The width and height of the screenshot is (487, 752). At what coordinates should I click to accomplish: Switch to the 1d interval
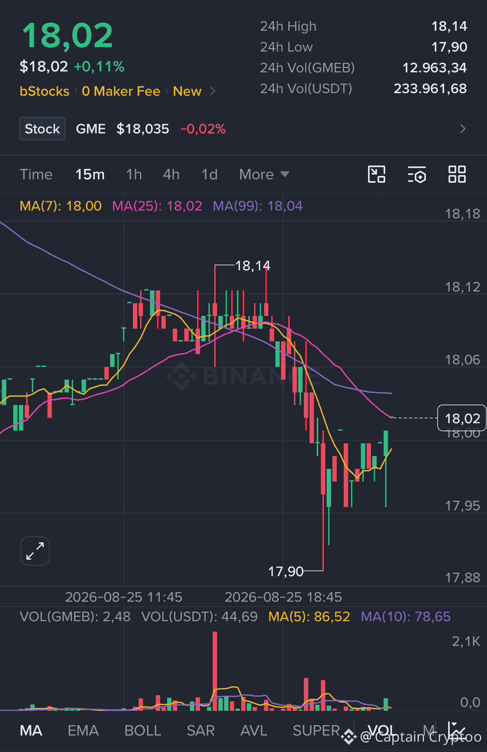click(209, 174)
